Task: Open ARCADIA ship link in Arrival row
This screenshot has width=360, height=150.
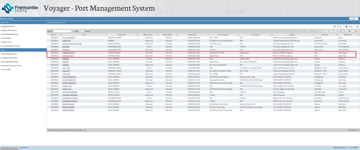Action: [66, 46]
